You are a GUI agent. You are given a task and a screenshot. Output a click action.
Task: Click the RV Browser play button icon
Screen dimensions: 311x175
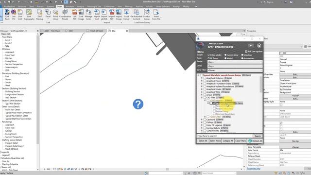(251, 46)
